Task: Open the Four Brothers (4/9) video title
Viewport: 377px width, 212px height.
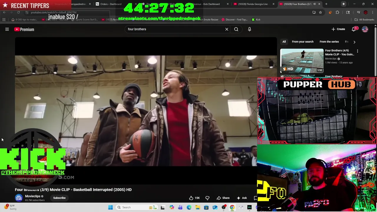Action: [x=340, y=52]
